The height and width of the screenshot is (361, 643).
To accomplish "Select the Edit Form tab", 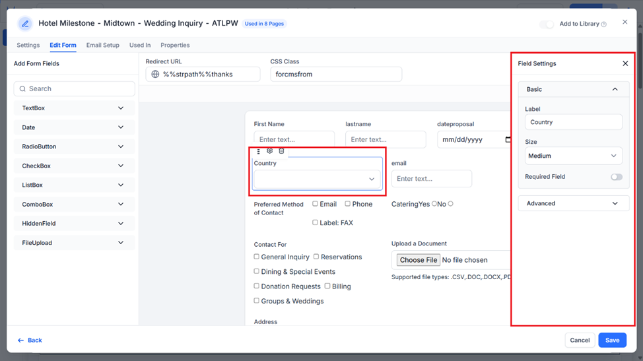I will [x=63, y=45].
